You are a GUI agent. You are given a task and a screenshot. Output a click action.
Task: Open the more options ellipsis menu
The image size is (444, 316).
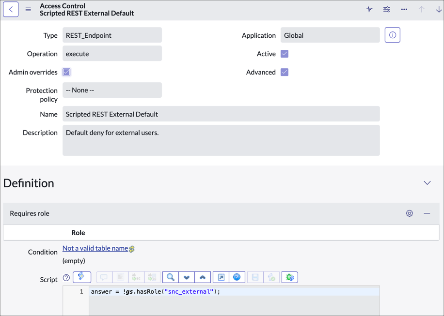point(404,9)
